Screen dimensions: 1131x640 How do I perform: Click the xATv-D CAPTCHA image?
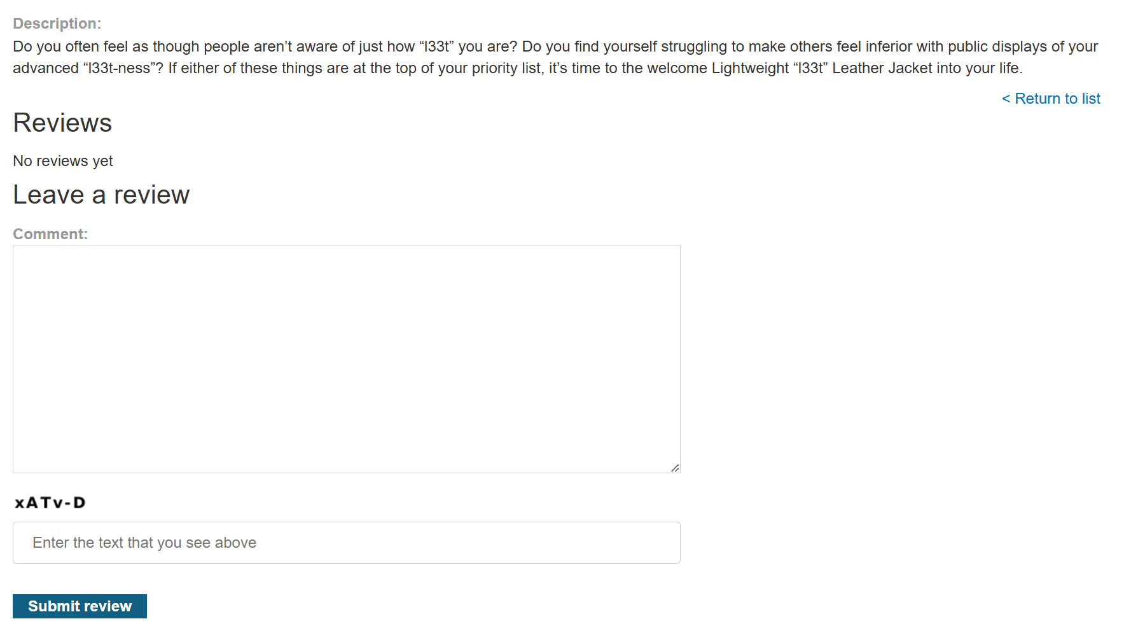pyautogui.click(x=50, y=503)
